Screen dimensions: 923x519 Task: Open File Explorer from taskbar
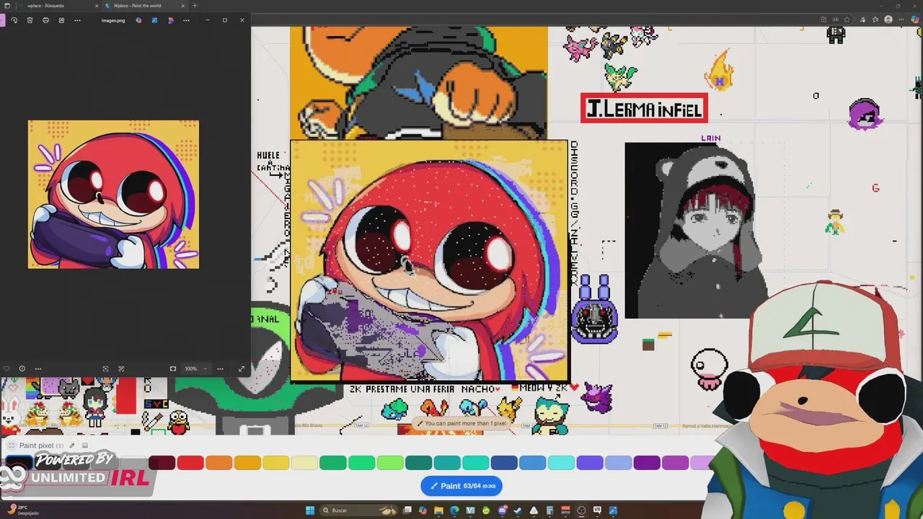(438, 510)
